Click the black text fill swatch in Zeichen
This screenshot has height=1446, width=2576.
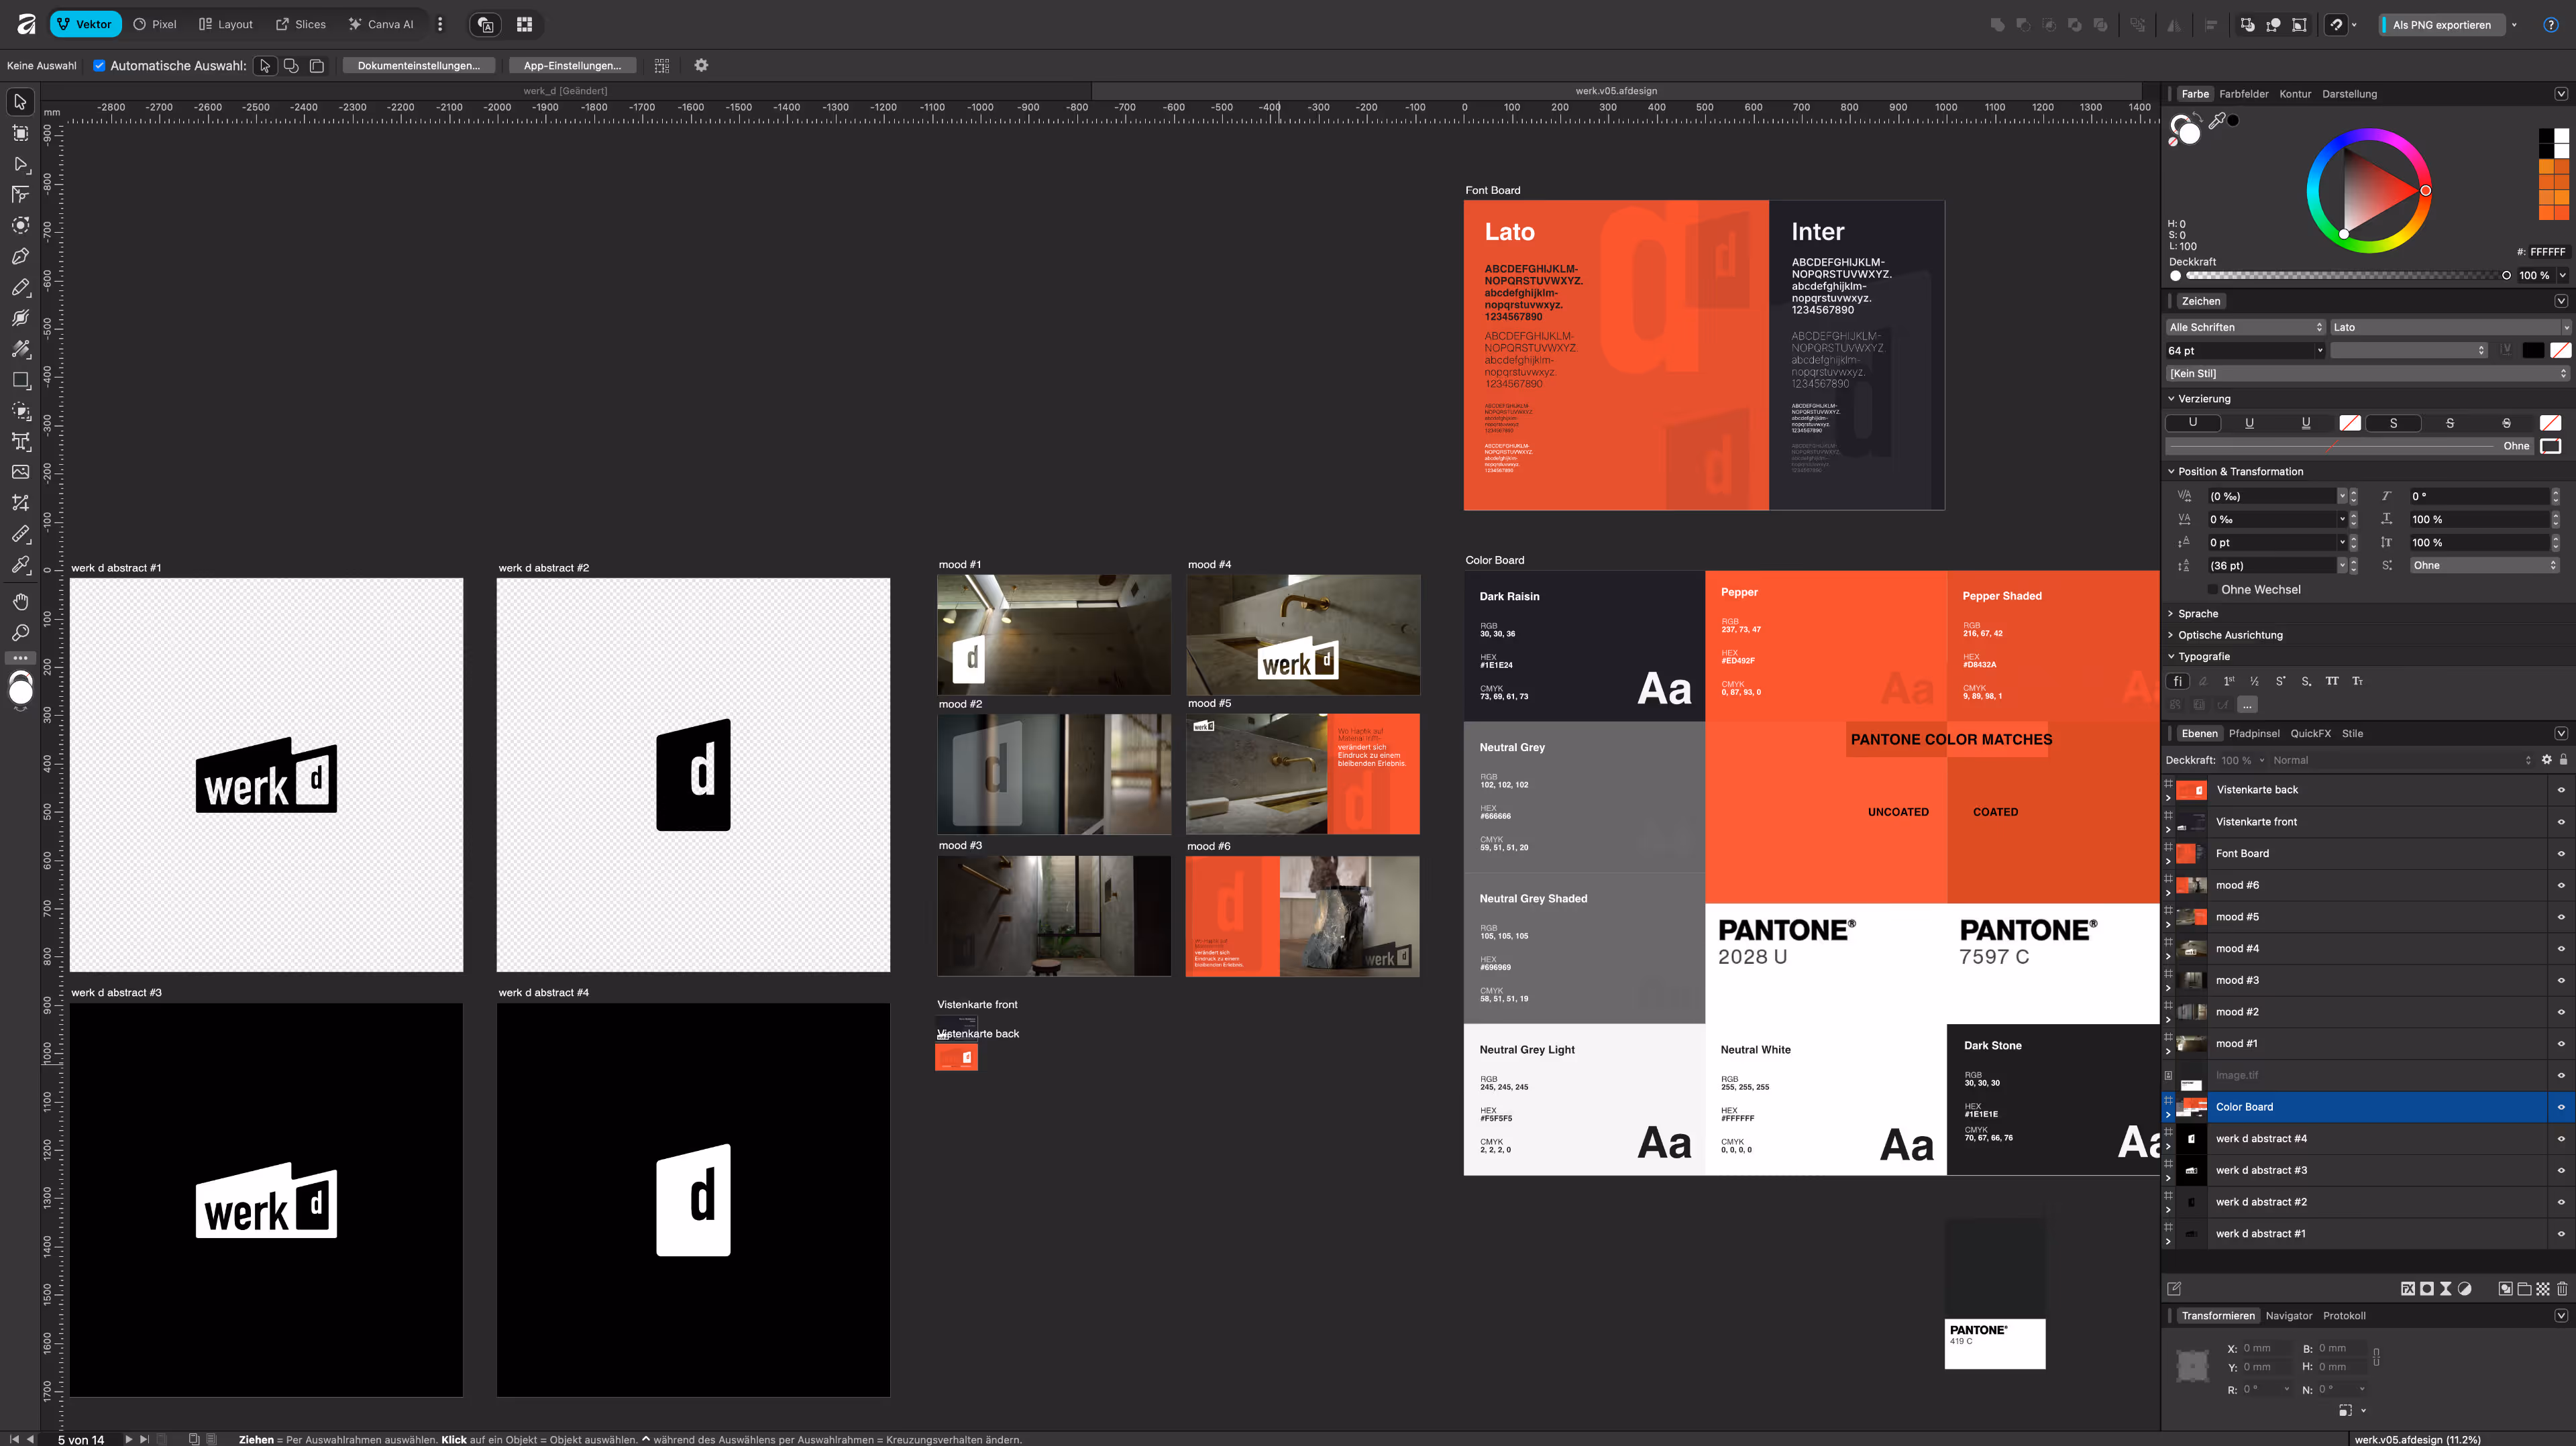(x=2533, y=351)
